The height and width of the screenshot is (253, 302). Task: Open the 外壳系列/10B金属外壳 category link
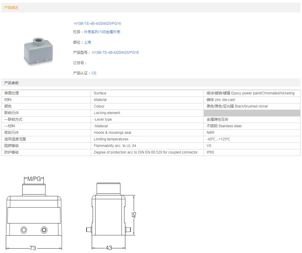click(102, 32)
